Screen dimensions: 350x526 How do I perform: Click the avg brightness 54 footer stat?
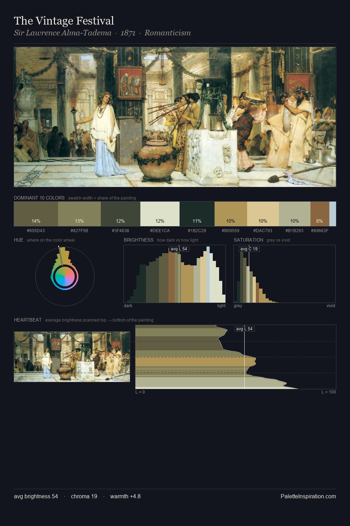(x=36, y=496)
